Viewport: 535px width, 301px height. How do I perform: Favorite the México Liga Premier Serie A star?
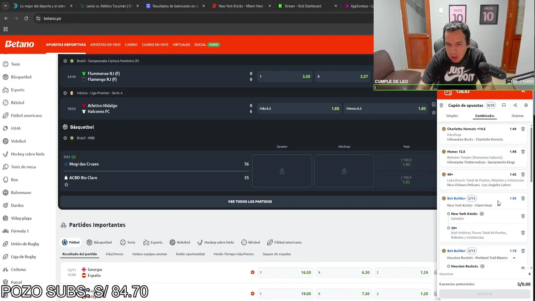(x=65, y=93)
